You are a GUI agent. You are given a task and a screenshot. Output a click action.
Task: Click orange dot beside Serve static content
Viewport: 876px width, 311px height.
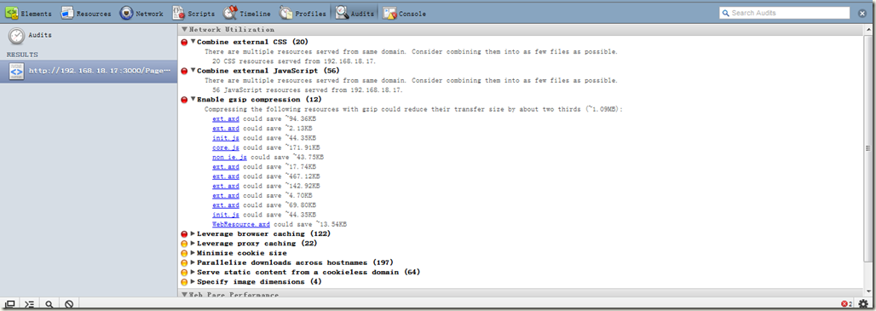pos(184,273)
